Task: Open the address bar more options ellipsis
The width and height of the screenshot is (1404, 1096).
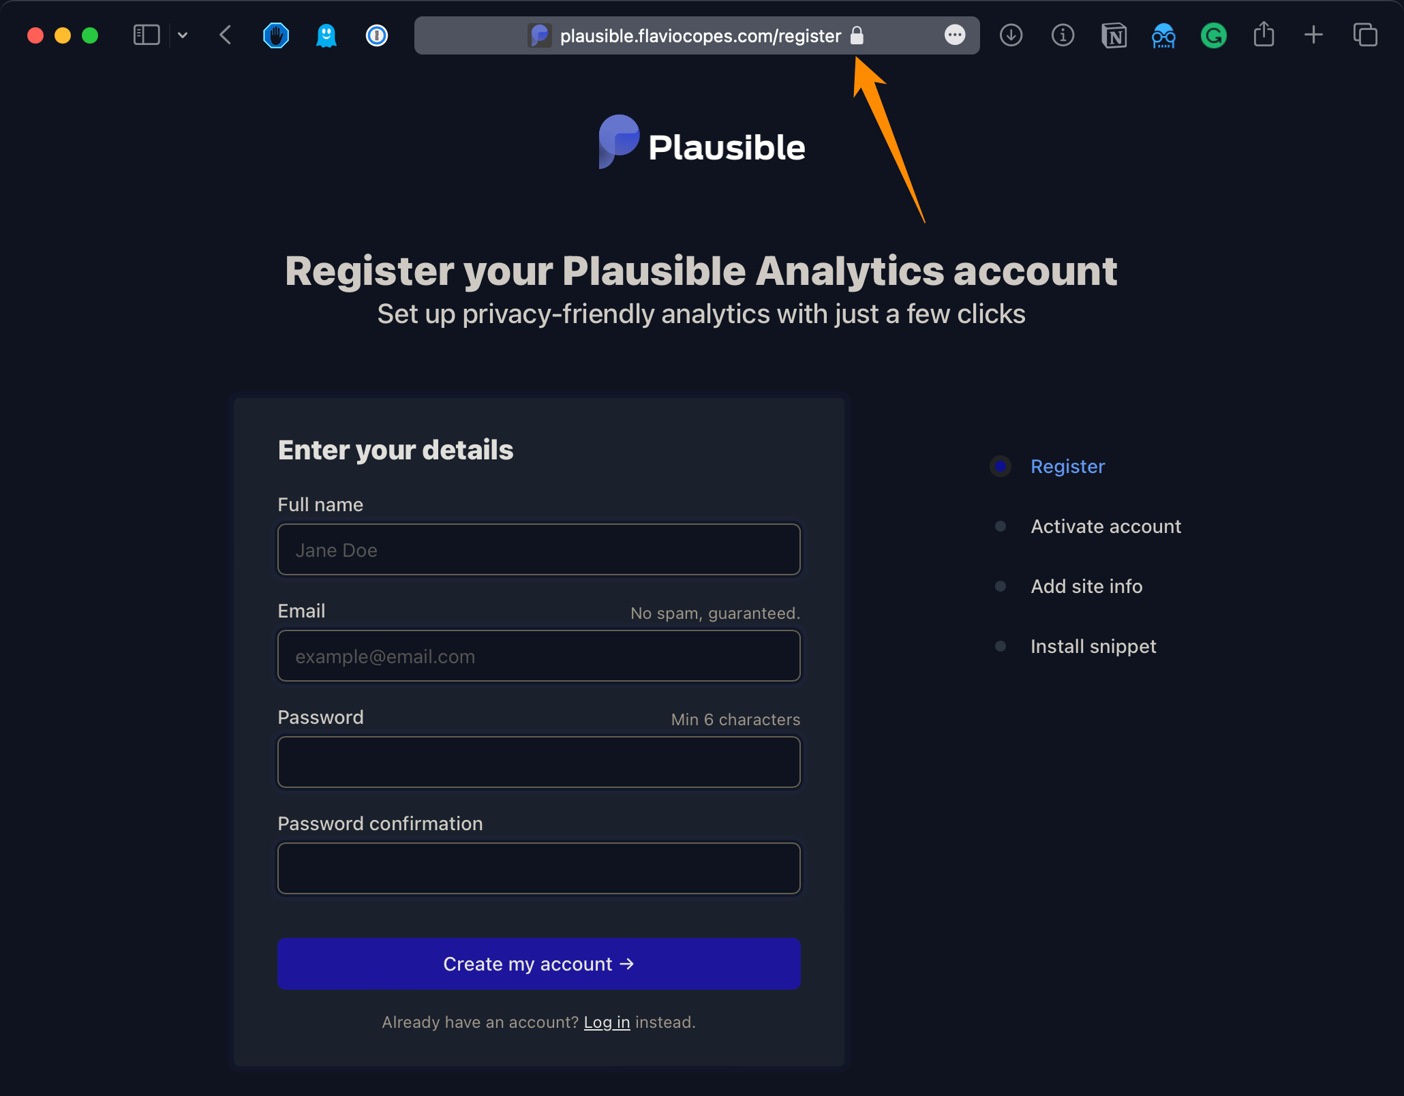Action: tap(955, 35)
